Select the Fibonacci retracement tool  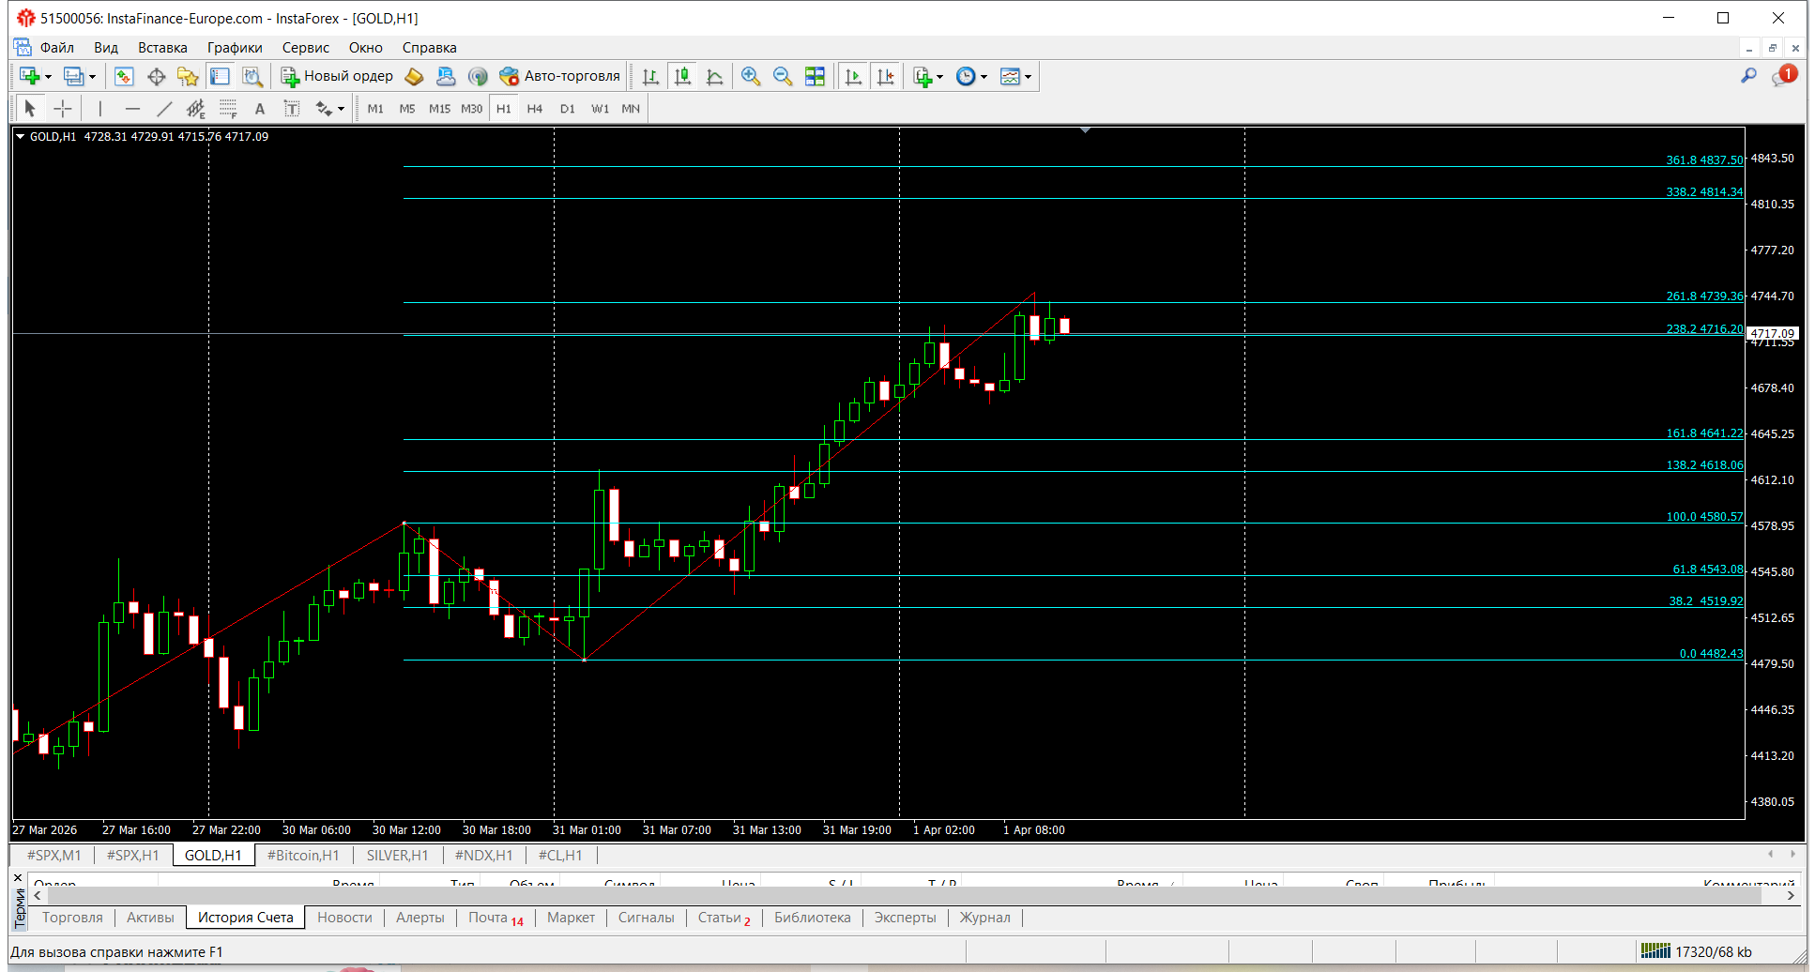228,109
